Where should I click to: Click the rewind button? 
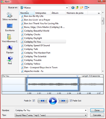tap(43, 101)
